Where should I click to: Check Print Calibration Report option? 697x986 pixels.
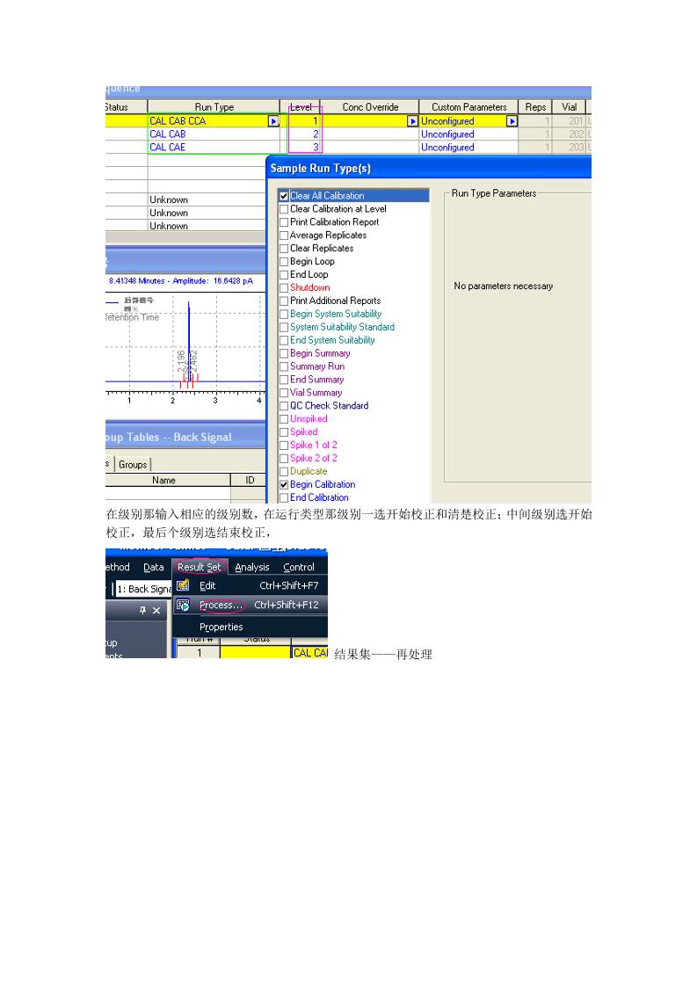tap(284, 222)
